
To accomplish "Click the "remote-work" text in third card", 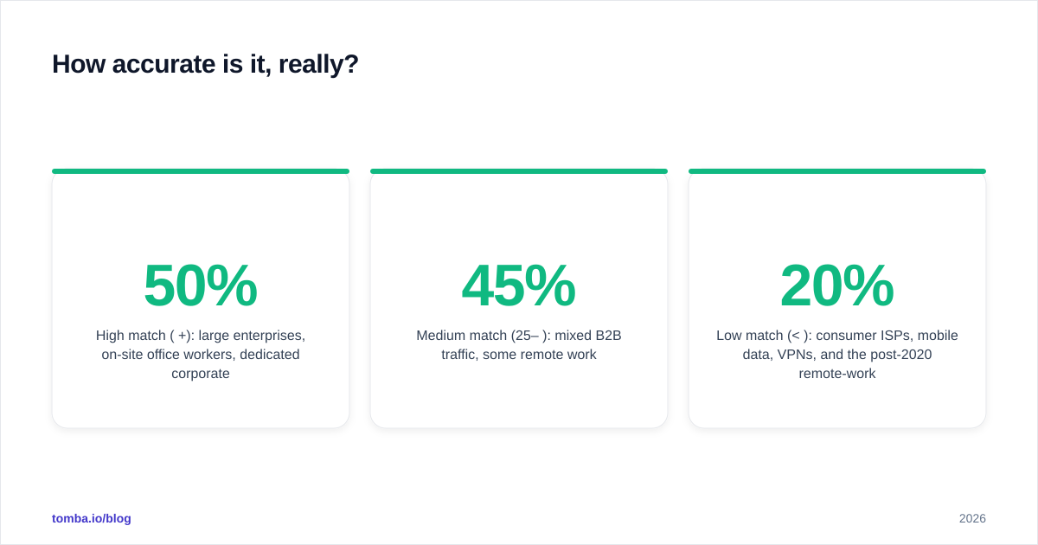I will point(837,374).
